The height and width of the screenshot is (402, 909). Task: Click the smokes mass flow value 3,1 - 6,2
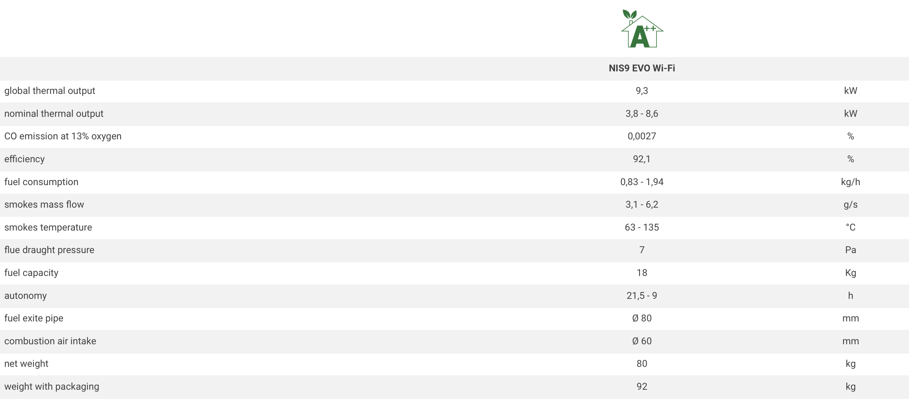[641, 205]
